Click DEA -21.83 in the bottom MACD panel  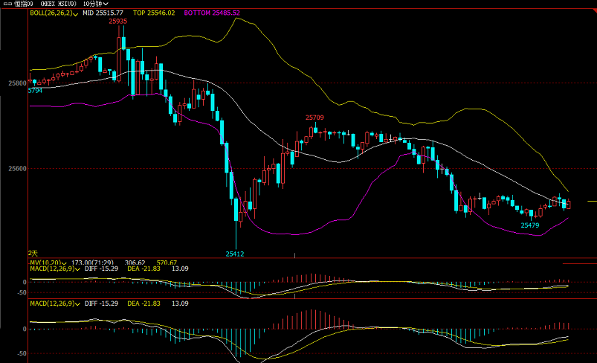143,303
